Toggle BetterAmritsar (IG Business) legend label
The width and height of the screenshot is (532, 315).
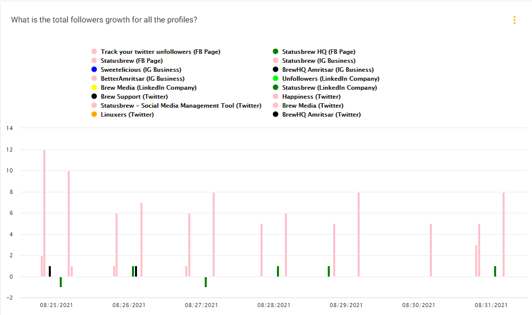(x=142, y=79)
